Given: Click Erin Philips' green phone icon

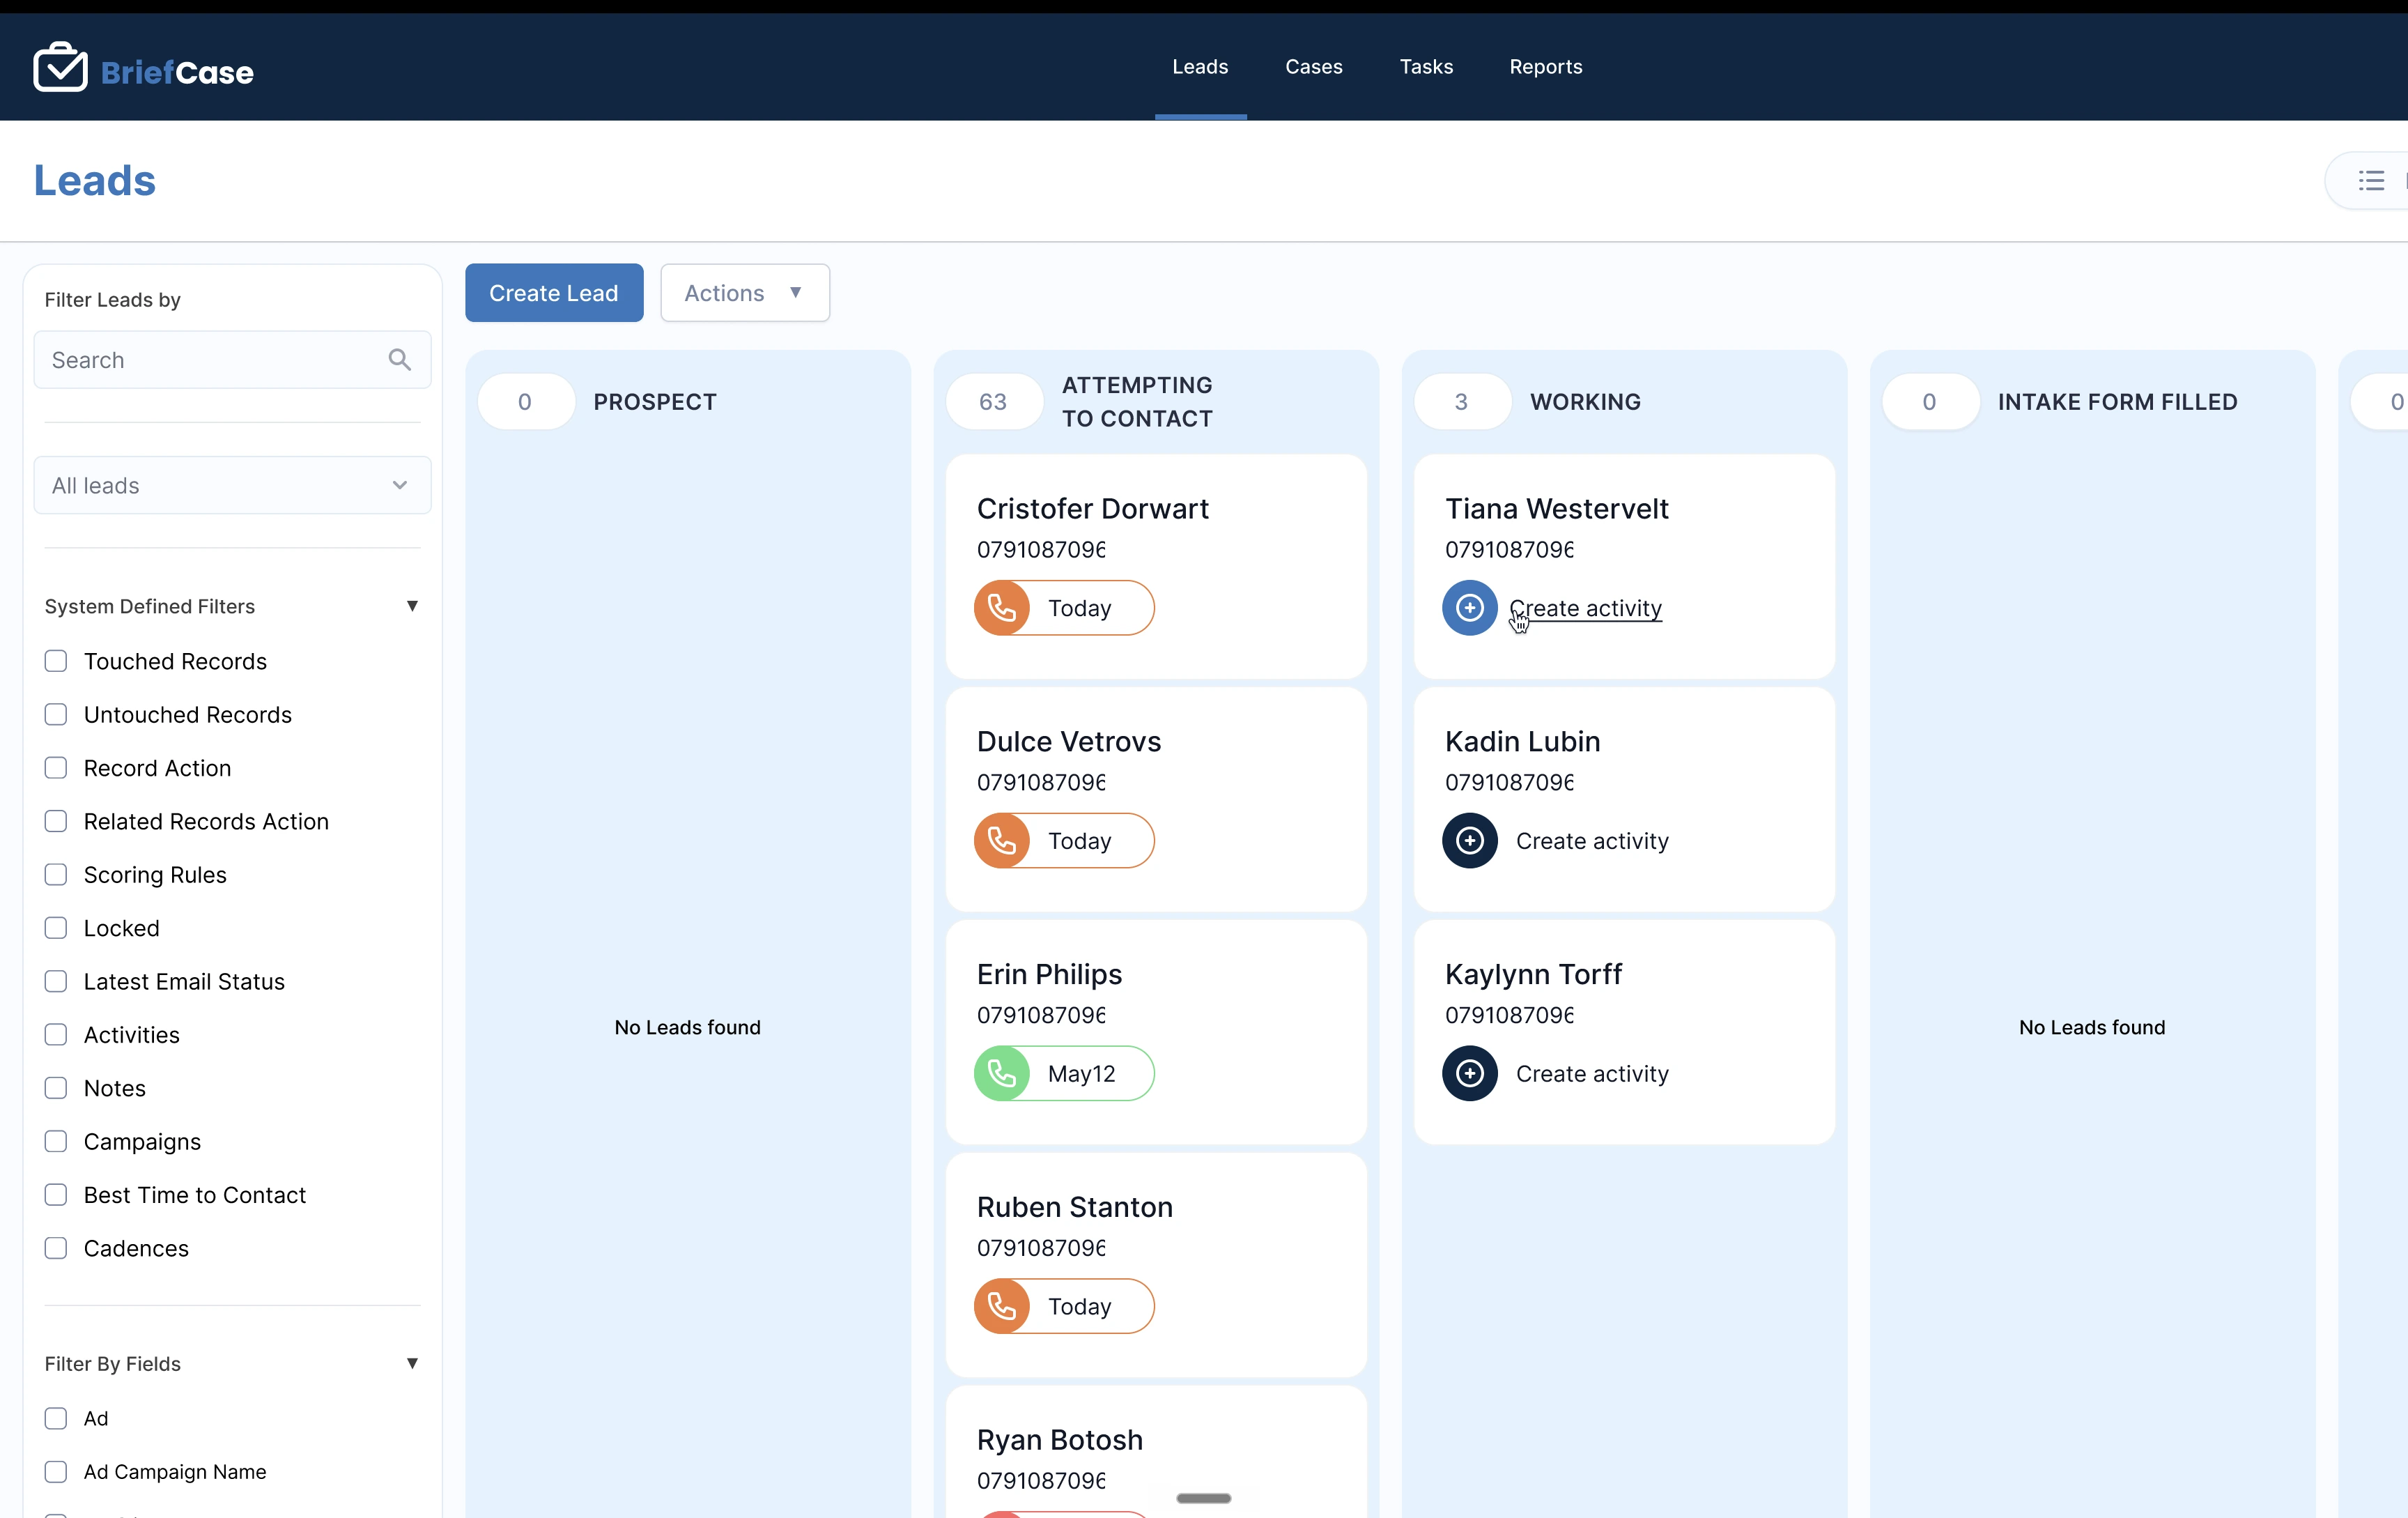Looking at the screenshot, I should [x=1002, y=1074].
